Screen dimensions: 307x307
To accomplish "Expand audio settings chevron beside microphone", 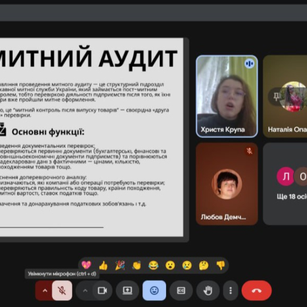I will click(x=45, y=291).
